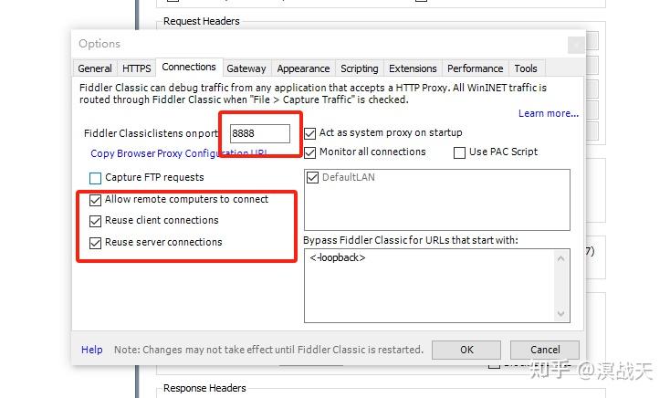670x398 pixels.
Task: Switch to the Appearance tab
Action: tap(303, 68)
